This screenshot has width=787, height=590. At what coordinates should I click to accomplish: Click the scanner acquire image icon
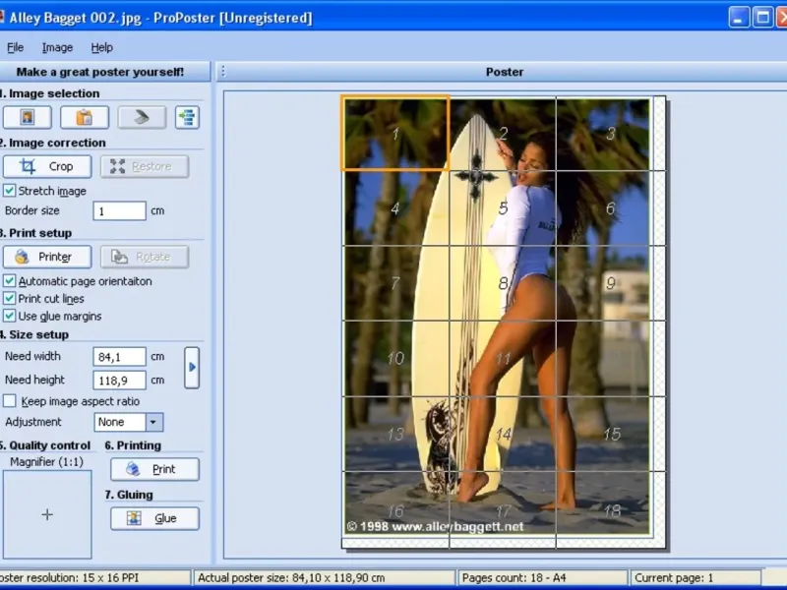[x=142, y=118]
